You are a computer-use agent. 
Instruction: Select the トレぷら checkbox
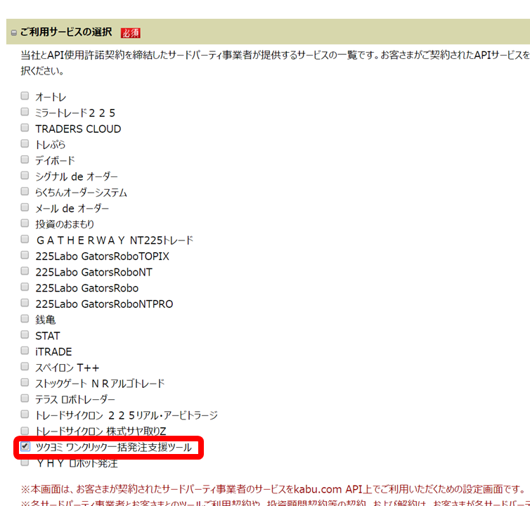click(x=25, y=143)
